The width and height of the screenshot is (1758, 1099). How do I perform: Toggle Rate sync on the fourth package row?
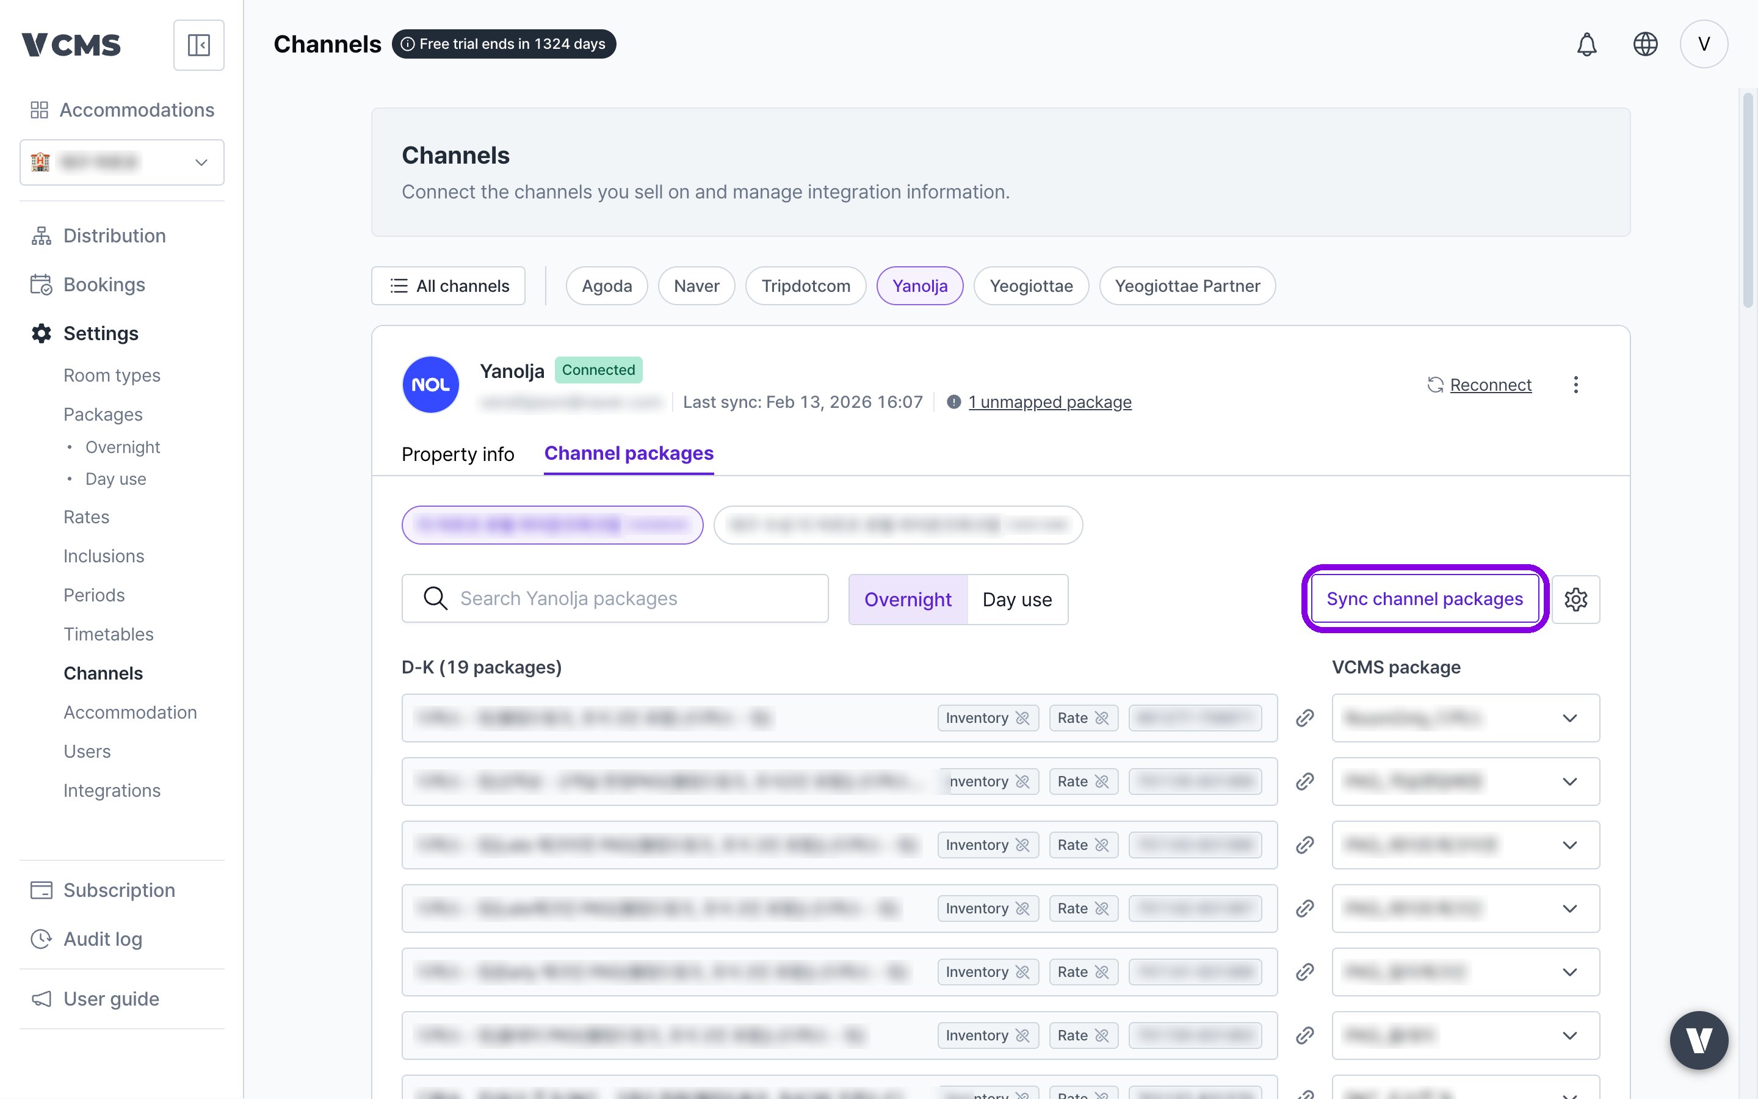1083,909
